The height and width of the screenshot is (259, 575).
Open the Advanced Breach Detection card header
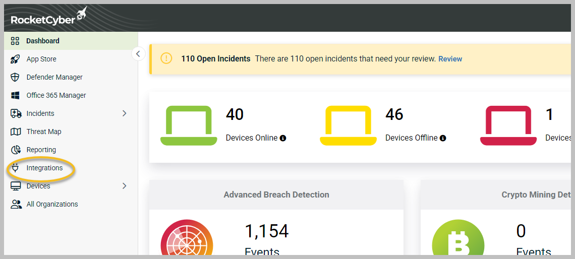coord(276,195)
